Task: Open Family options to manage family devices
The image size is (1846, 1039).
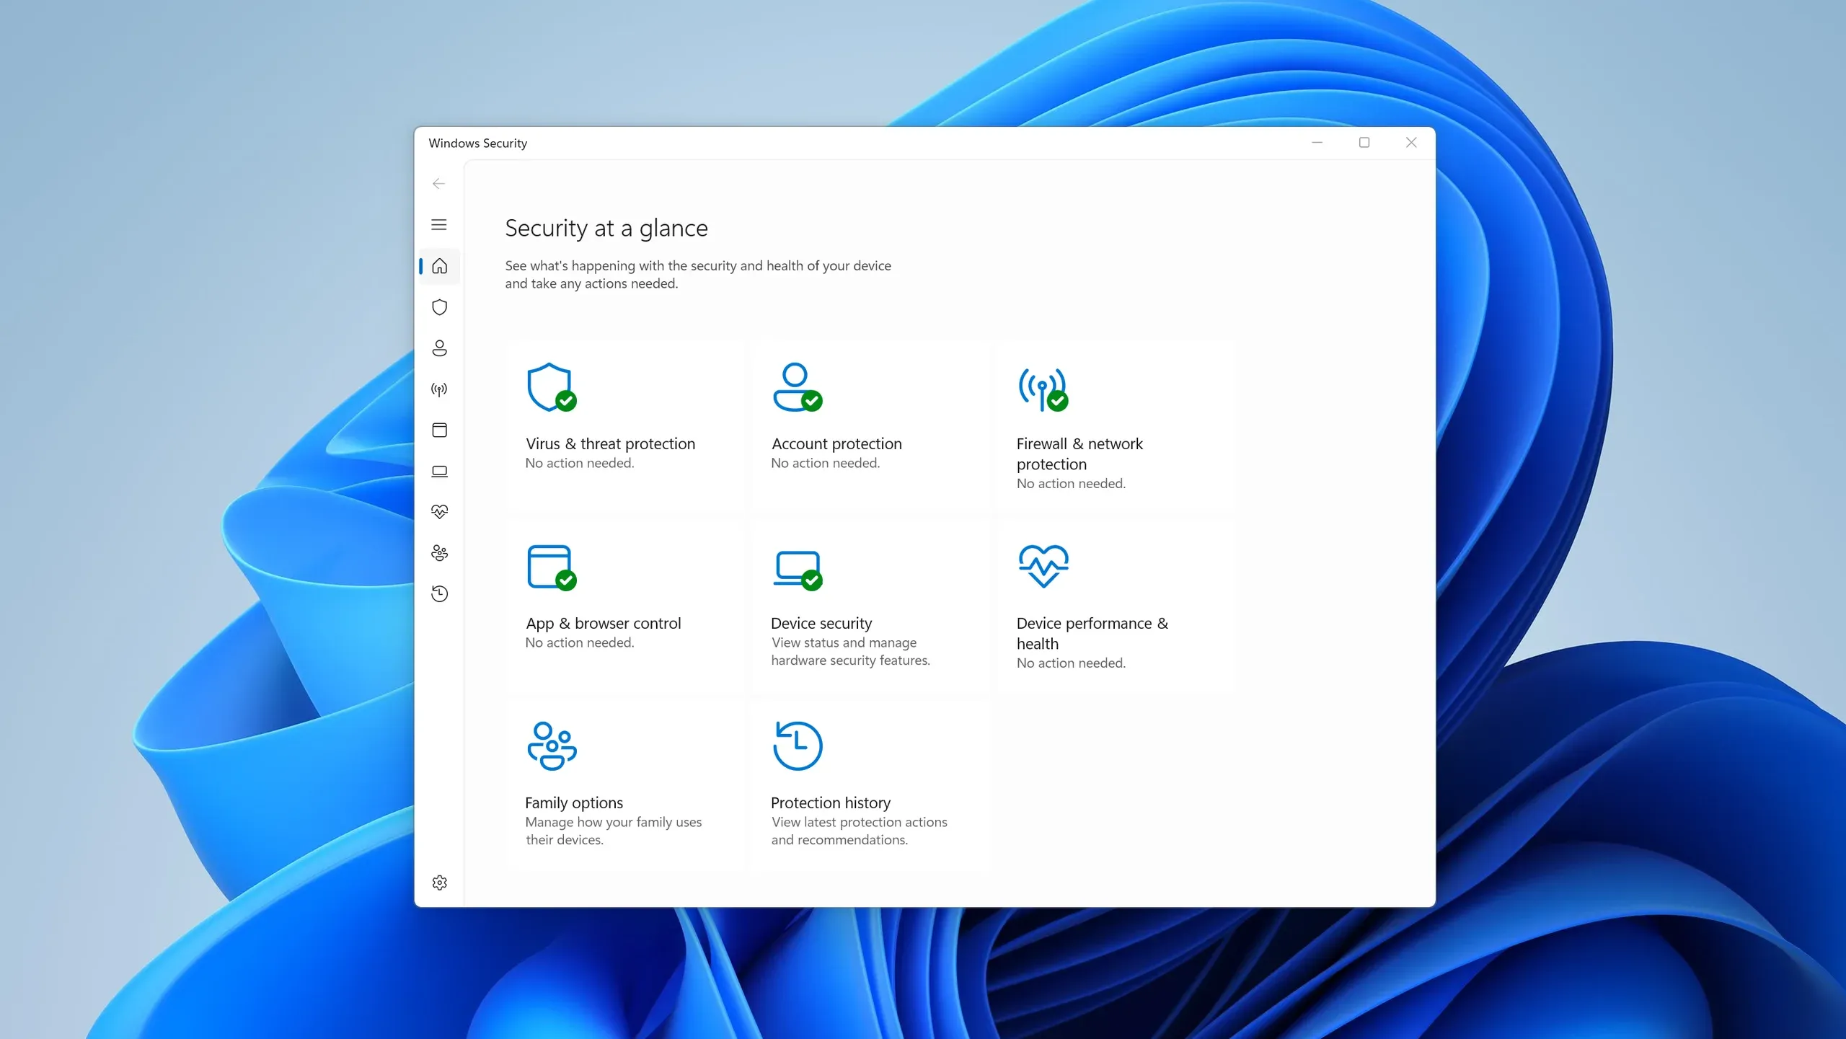Action: tap(624, 782)
